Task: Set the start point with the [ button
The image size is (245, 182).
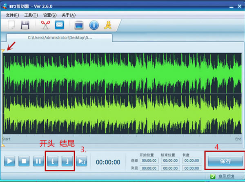Action: [x=53, y=161]
